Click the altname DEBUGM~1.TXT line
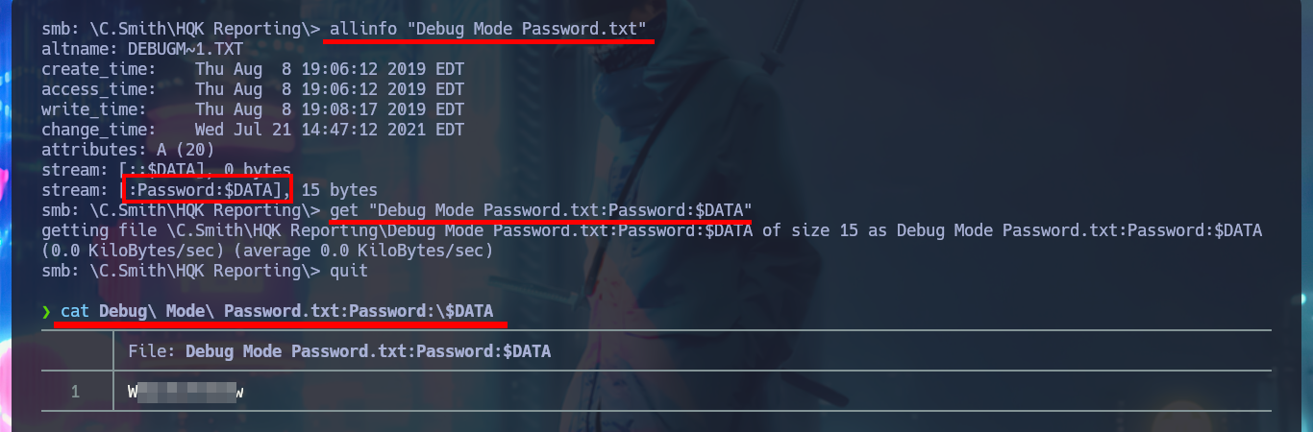Image resolution: width=1313 pixels, height=432 pixels. point(143,49)
